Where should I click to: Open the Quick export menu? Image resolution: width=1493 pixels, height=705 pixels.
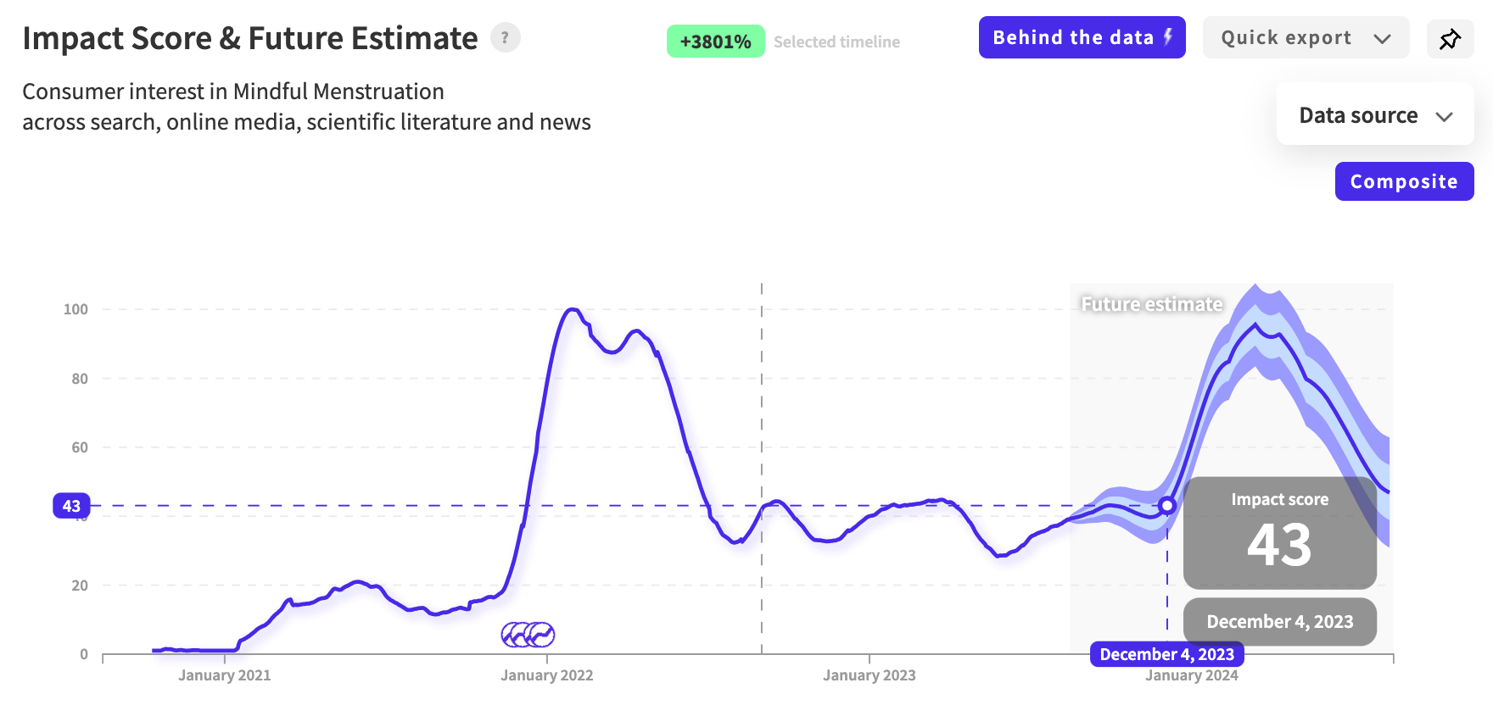coord(1306,37)
